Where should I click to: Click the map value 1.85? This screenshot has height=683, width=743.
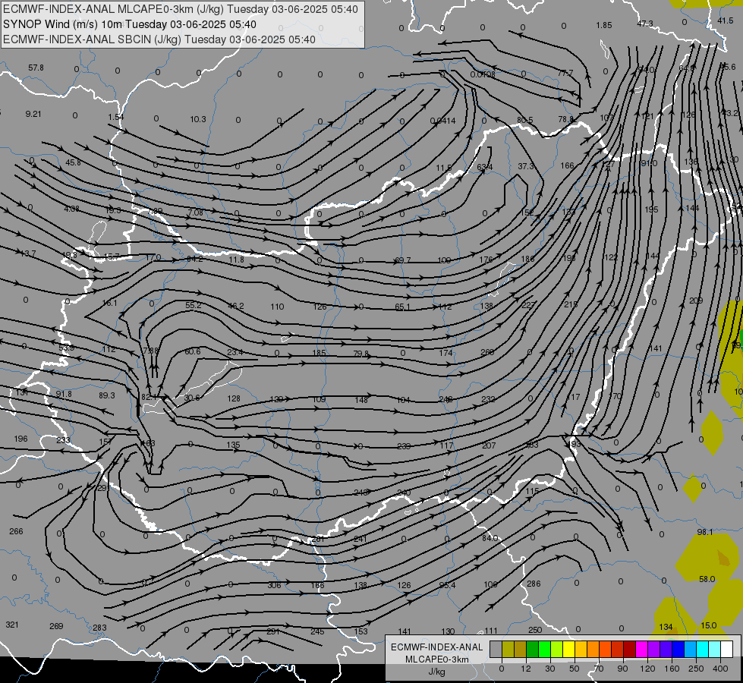coord(603,25)
